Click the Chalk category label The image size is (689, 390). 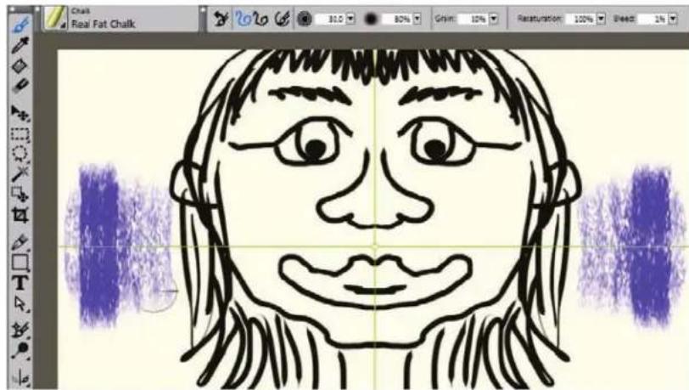point(81,10)
